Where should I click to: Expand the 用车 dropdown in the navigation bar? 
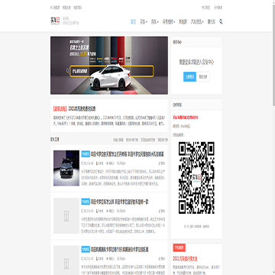tap(155, 22)
